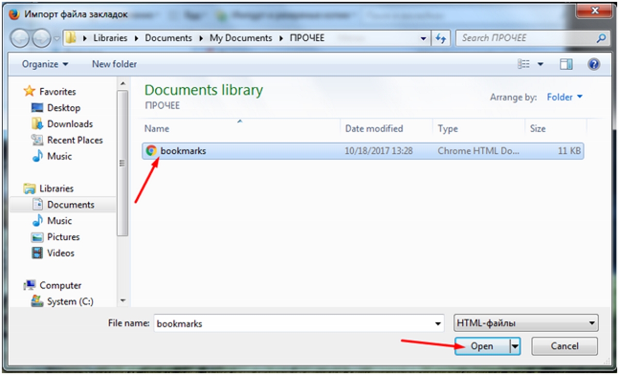Open the Organize dropdown menu
The image size is (619, 375).
[45, 64]
